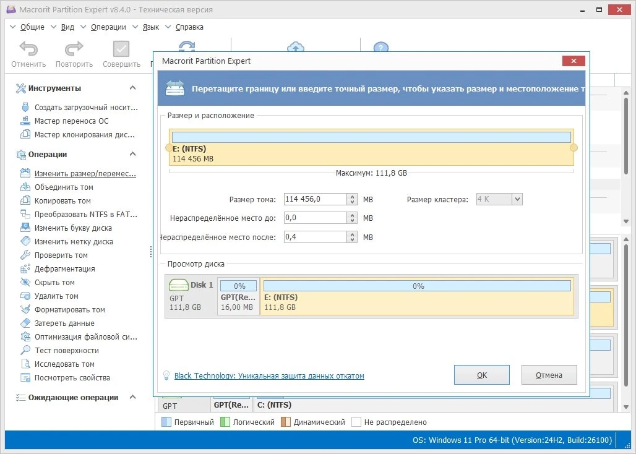Expand the Вид menu arrow
This screenshot has height=454, width=636.
tap(54, 27)
